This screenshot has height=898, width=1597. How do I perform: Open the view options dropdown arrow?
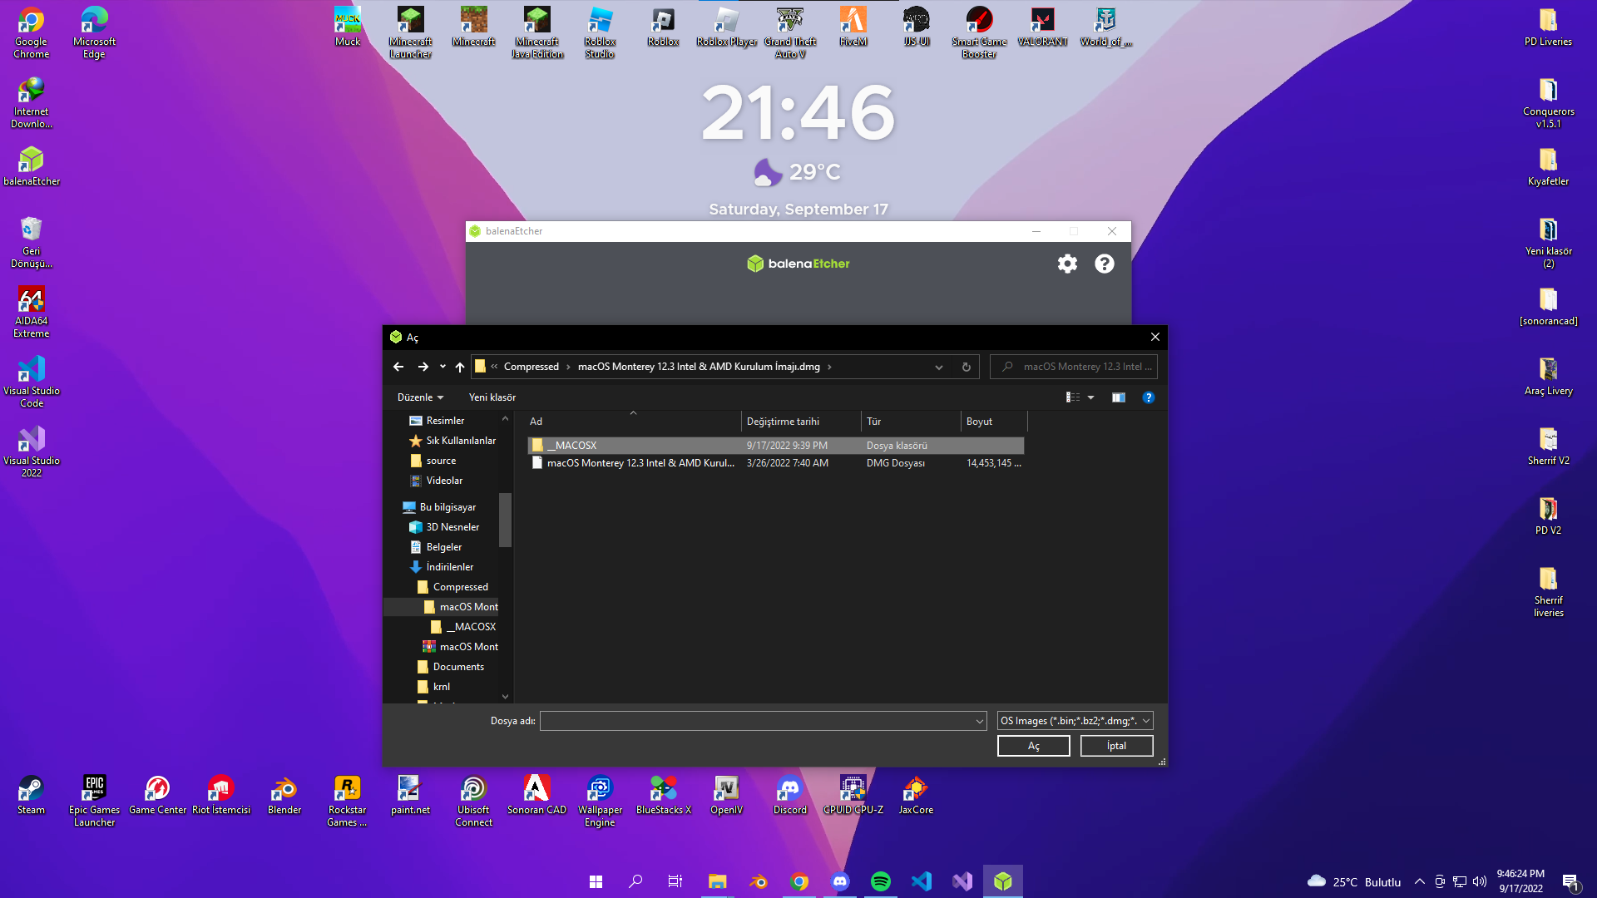tap(1090, 397)
